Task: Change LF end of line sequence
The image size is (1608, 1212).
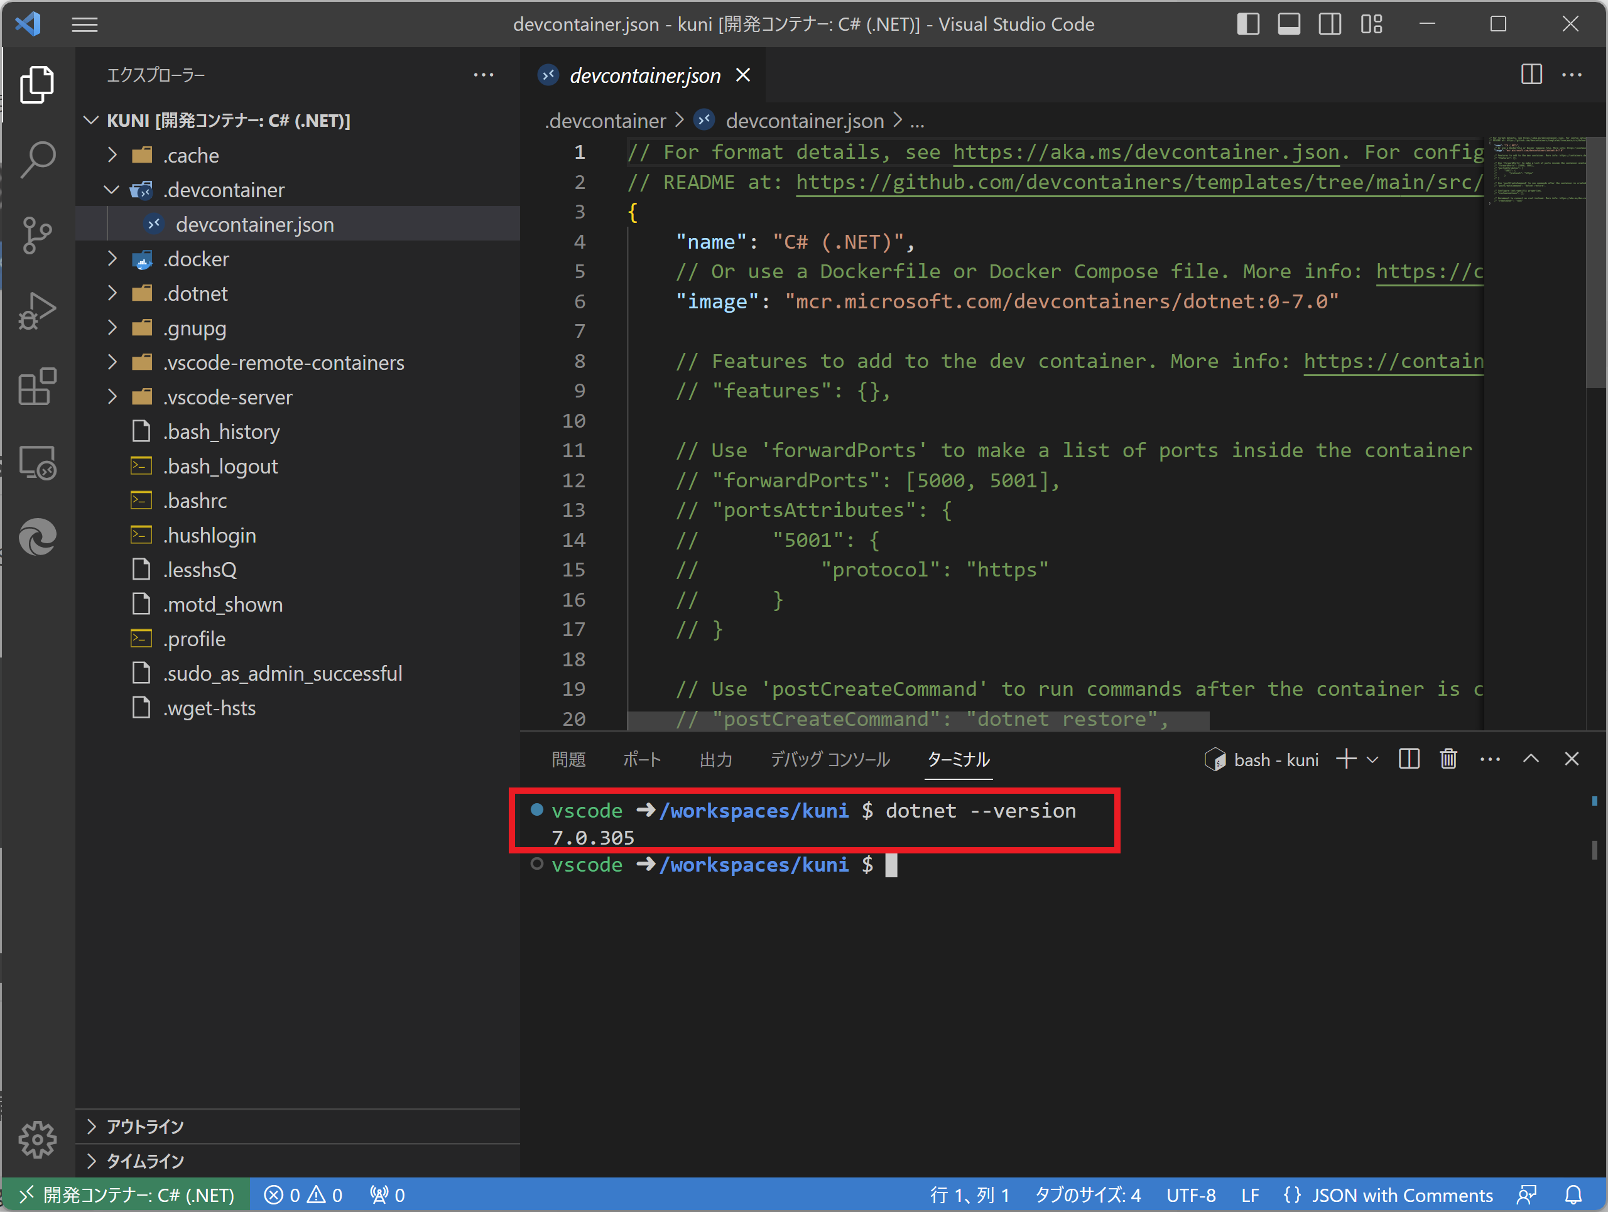Action: click(1251, 1195)
